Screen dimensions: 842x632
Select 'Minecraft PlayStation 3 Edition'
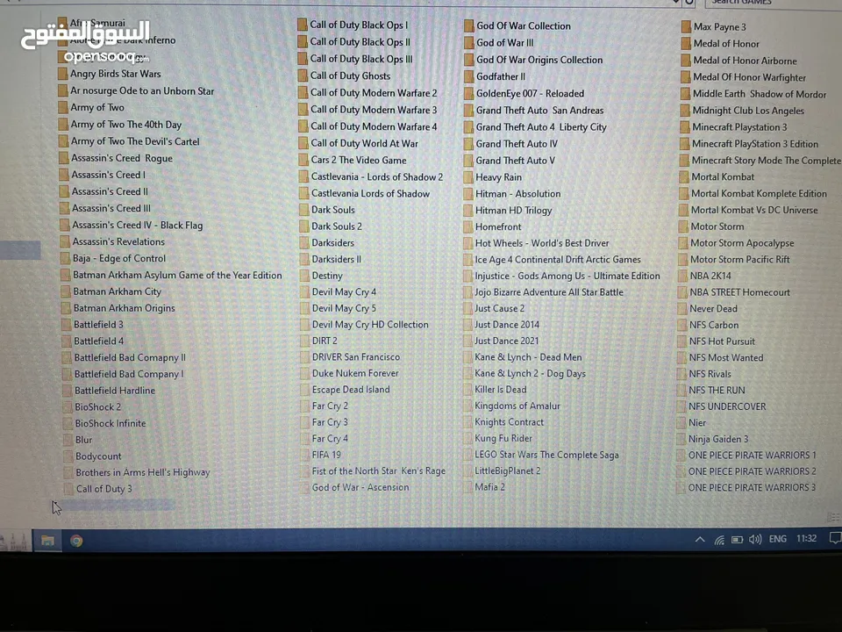[755, 144]
